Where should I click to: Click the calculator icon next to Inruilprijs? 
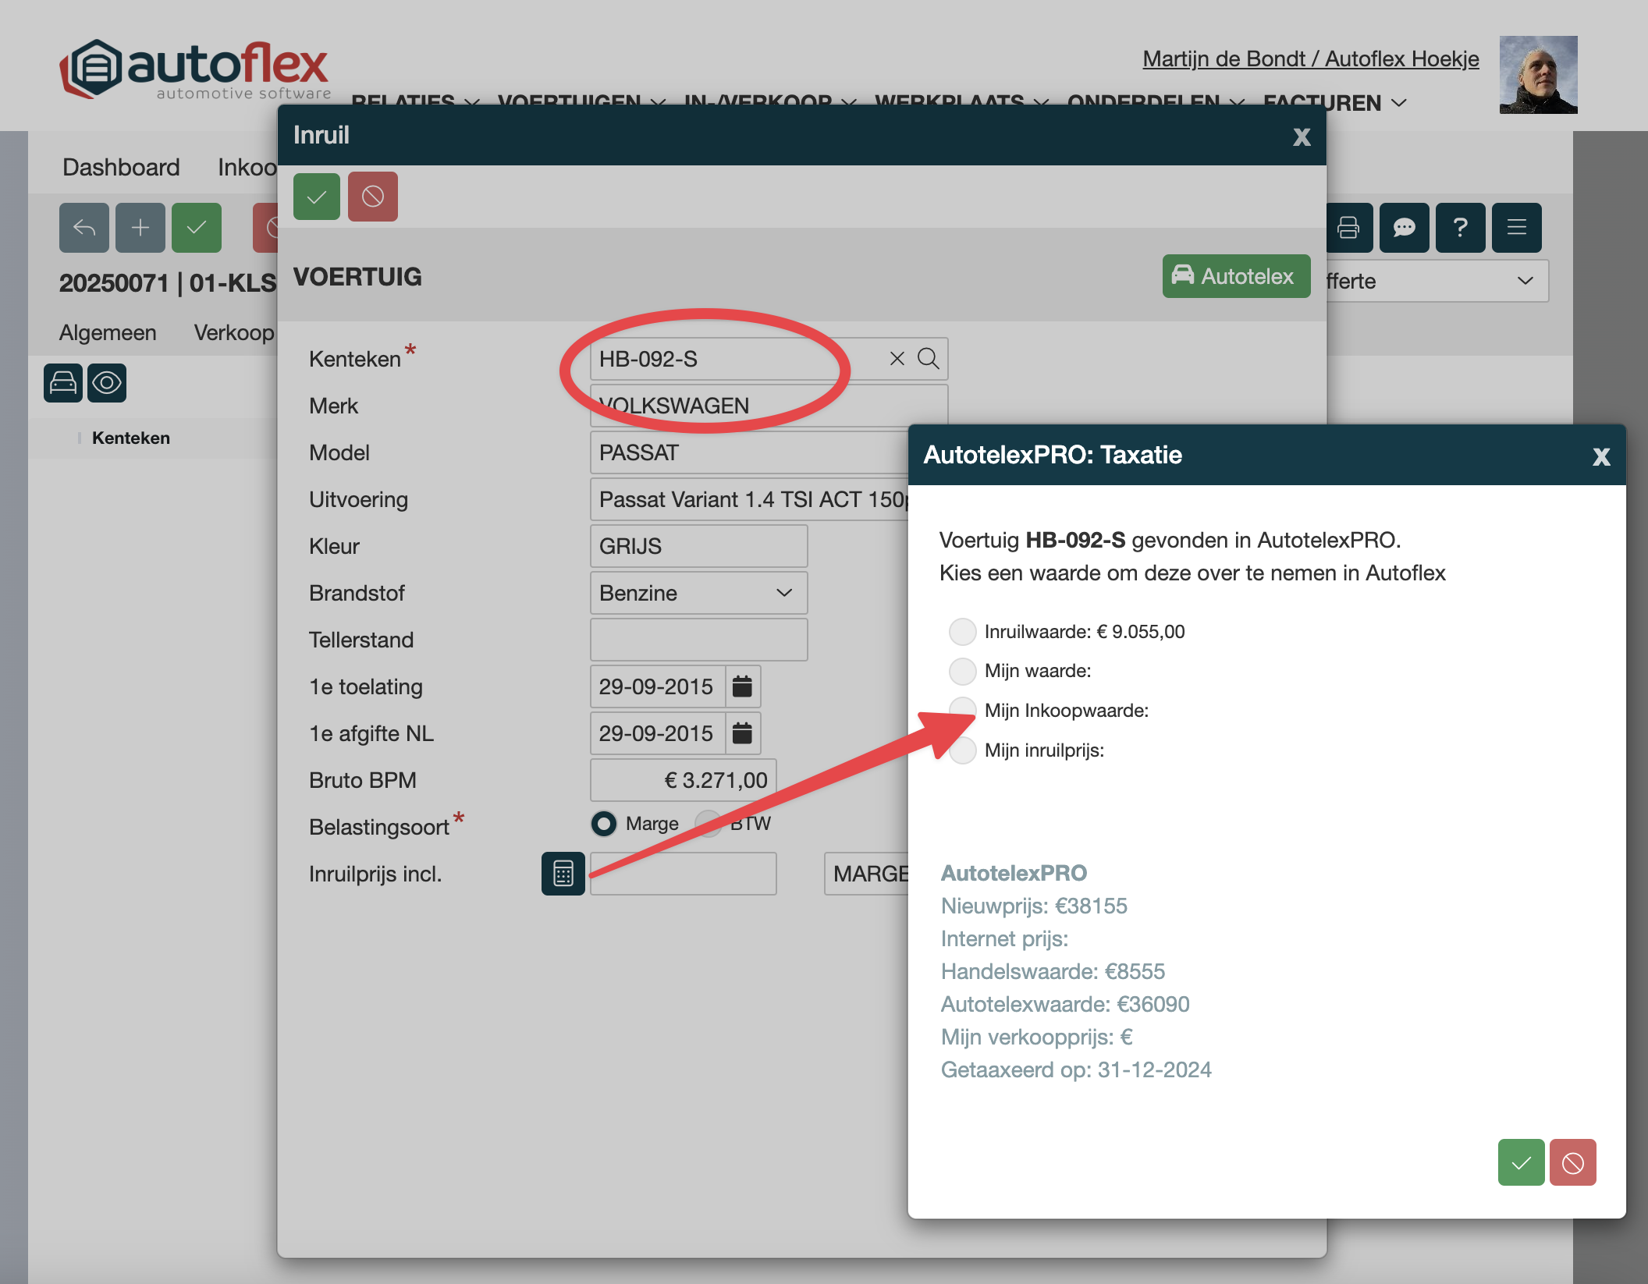point(563,873)
